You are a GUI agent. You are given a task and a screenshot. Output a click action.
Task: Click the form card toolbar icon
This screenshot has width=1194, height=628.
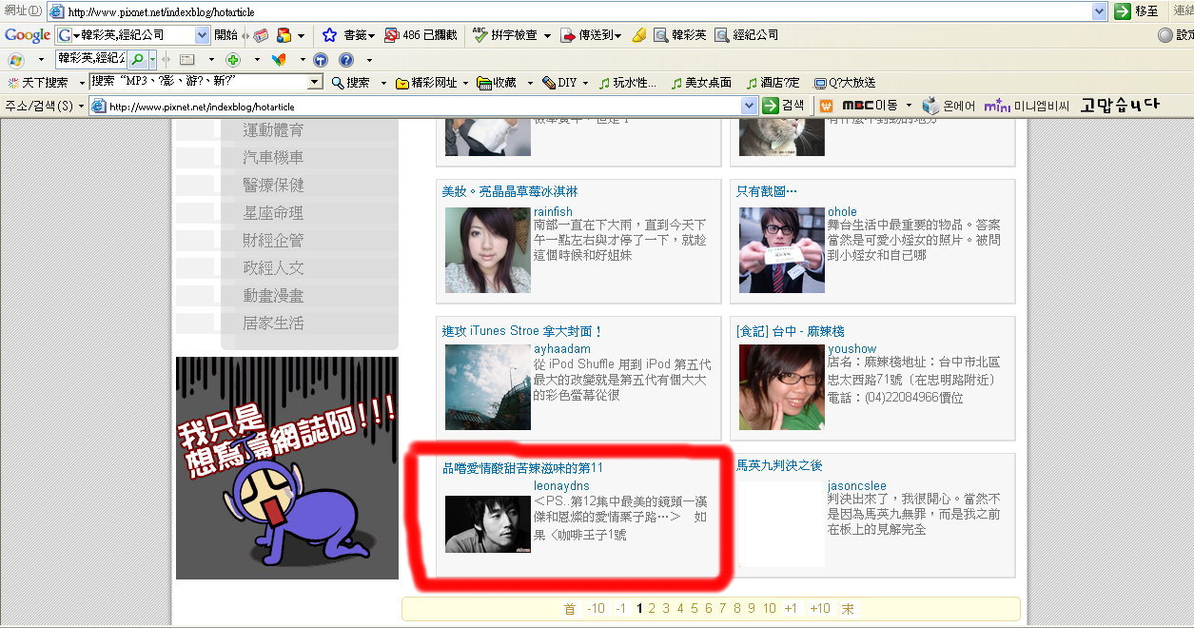pyautogui.click(x=186, y=59)
